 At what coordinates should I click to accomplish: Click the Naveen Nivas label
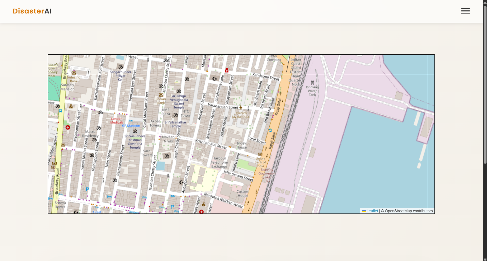pyautogui.click(x=168, y=139)
